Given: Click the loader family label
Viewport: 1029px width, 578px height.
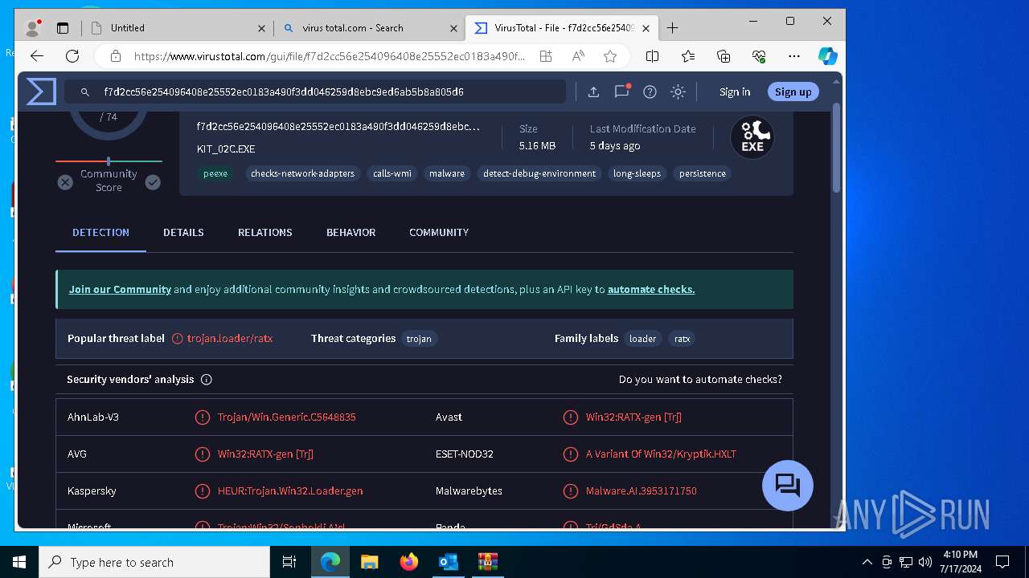Looking at the screenshot, I should pyautogui.click(x=642, y=339).
